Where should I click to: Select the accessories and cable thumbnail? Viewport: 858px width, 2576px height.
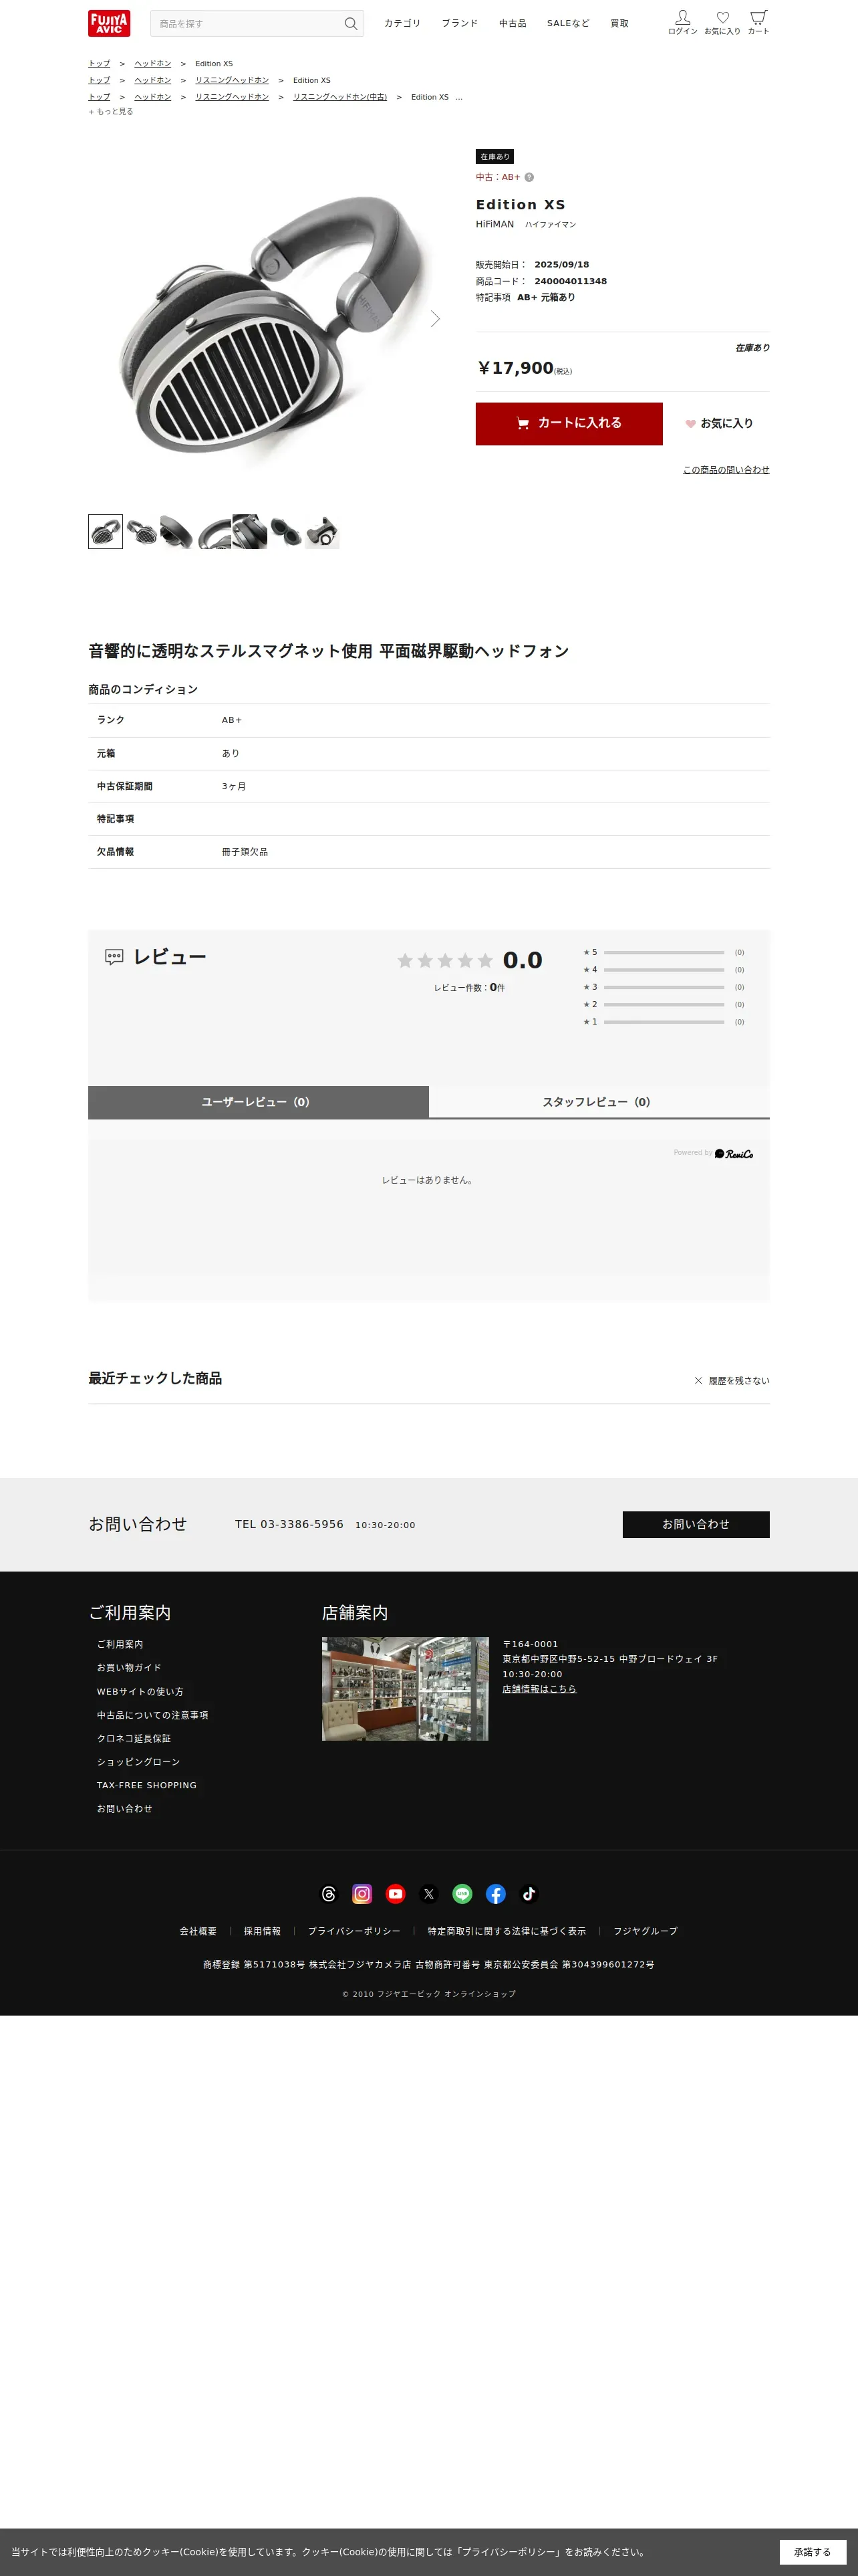point(321,532)
